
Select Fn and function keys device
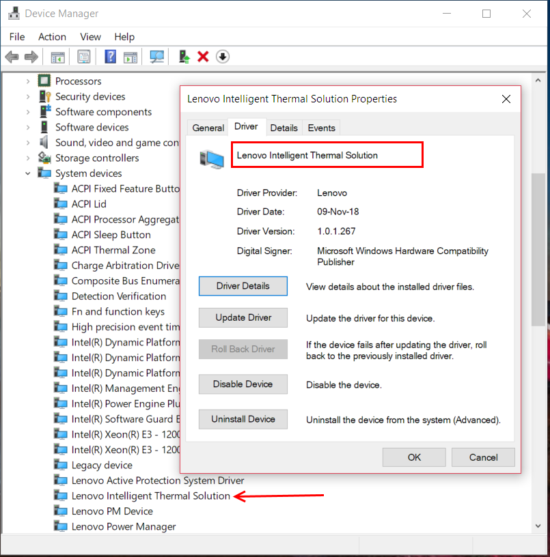pos(118,311)
